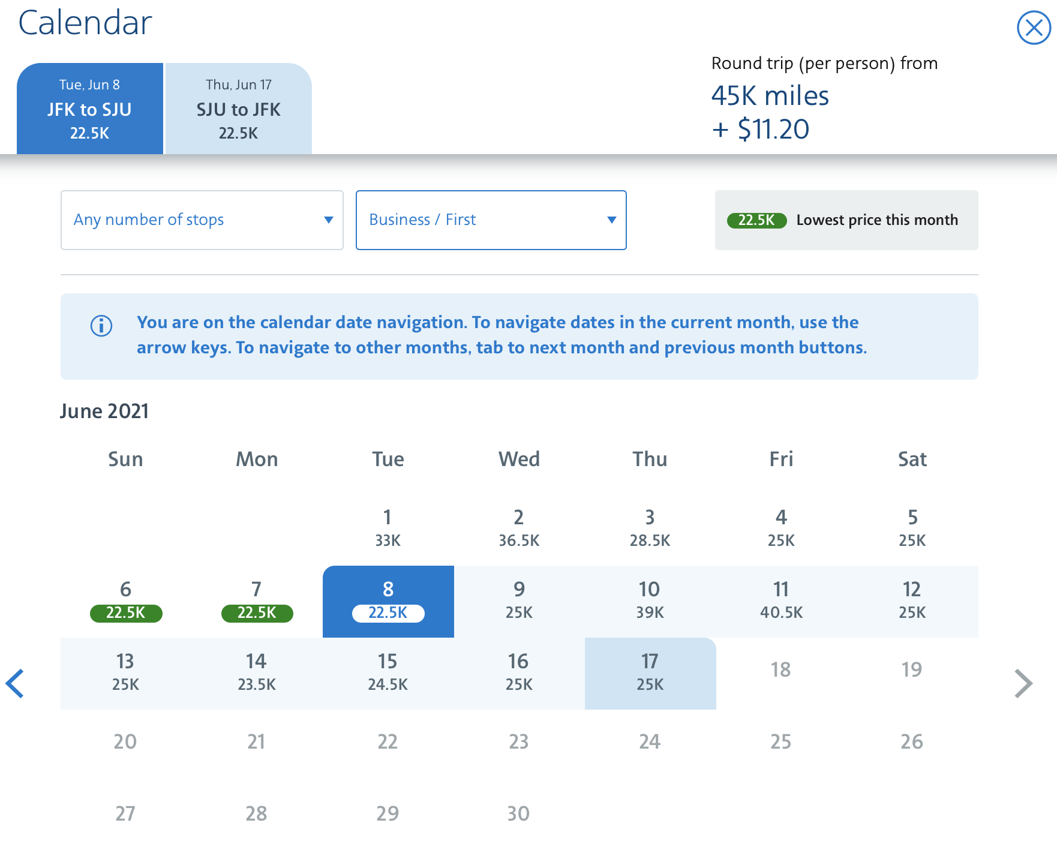Click the dropdown arrow on stops filter
Viewport: 1057px width, 847px height.
pos(329,220)
